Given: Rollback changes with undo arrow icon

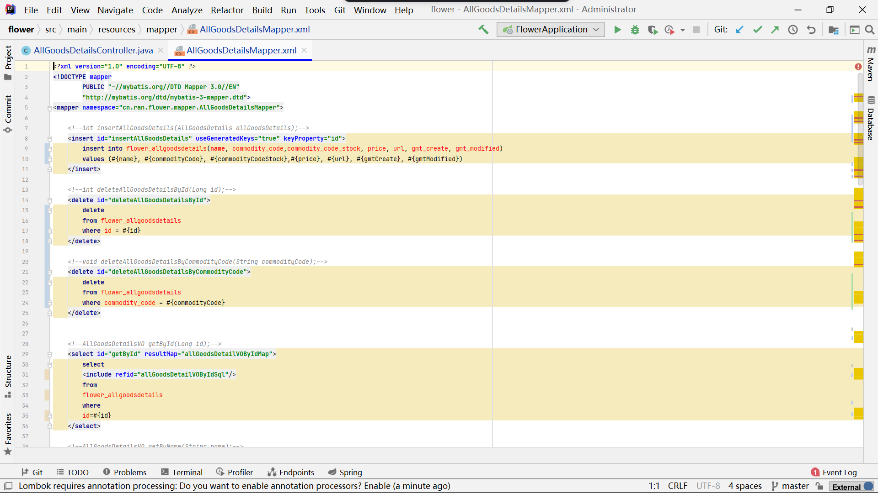Looking at the screenshot, I should tap(811, 30).
